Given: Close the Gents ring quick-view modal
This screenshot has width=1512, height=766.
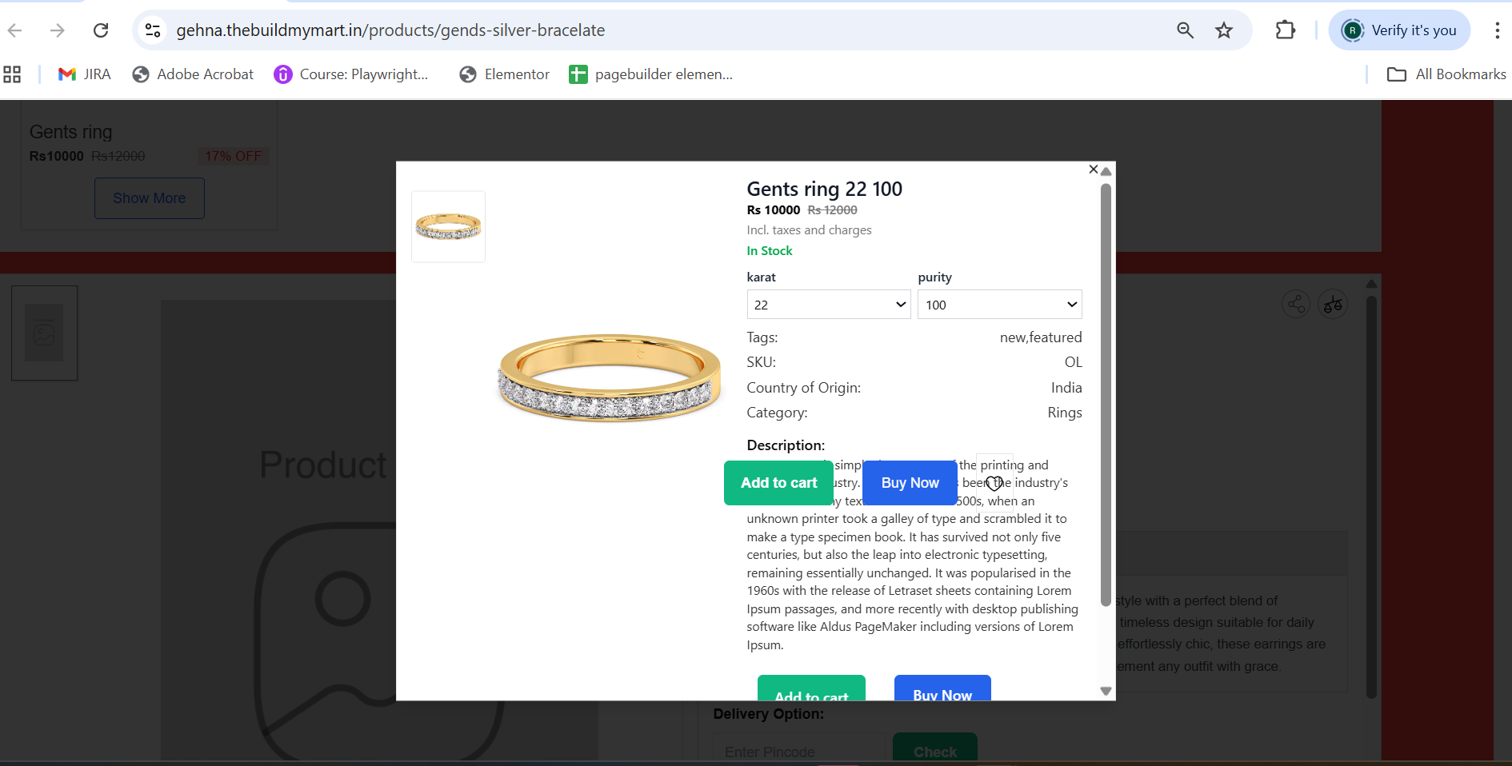Looking at the screenshot, I should pyautogui.click(x=1094, y=170).
